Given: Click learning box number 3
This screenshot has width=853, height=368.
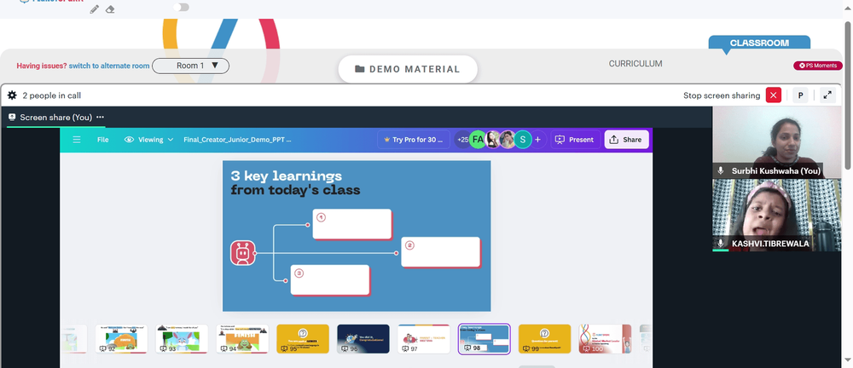Looking at the screenshot, I should click(330, 280).
